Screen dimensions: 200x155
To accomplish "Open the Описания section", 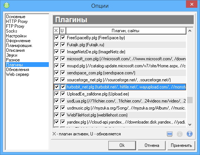I will (x=15, y=50).
